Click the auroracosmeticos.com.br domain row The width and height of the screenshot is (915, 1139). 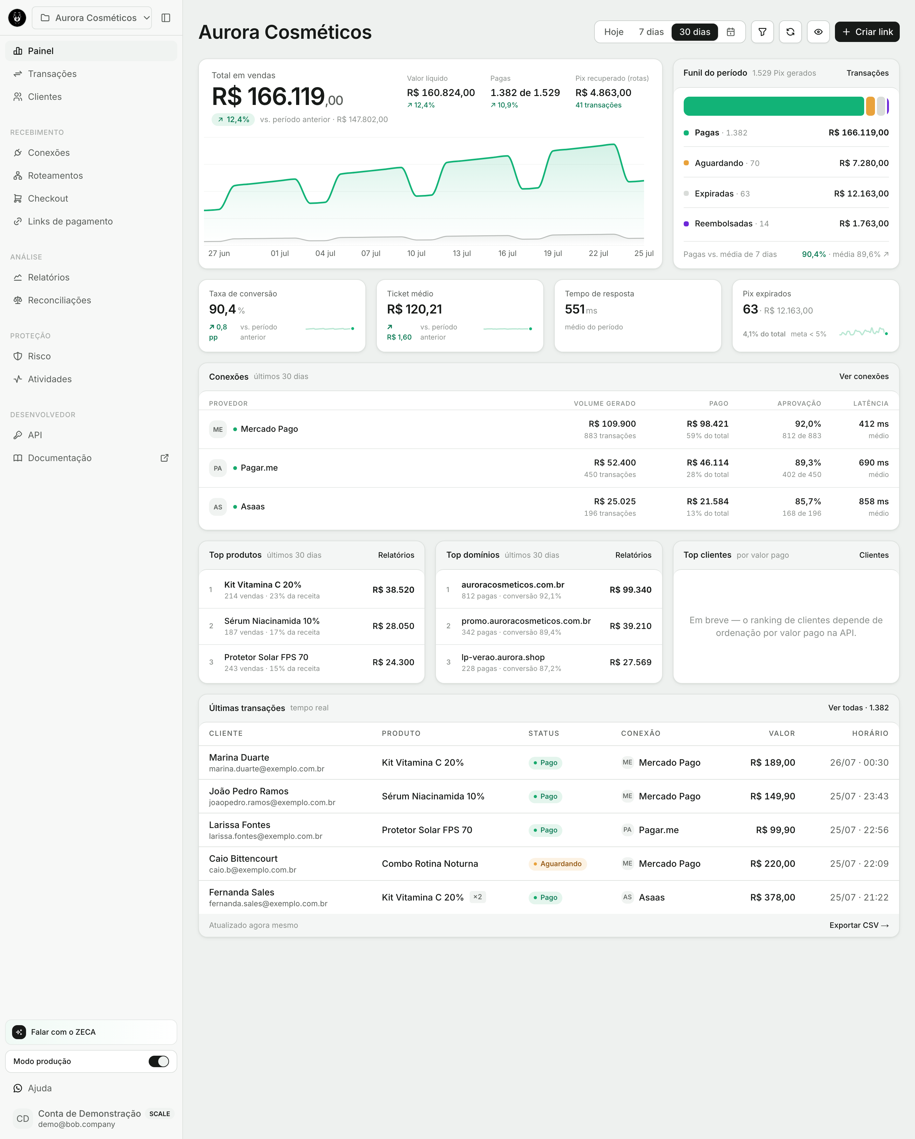click(x=549, y=590)
